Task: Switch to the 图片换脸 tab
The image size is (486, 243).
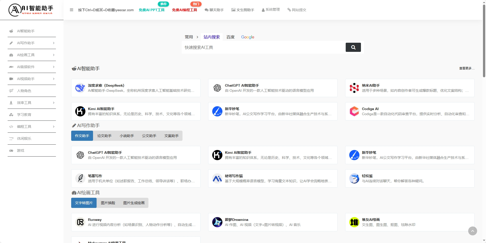Action: click(108, 203)
